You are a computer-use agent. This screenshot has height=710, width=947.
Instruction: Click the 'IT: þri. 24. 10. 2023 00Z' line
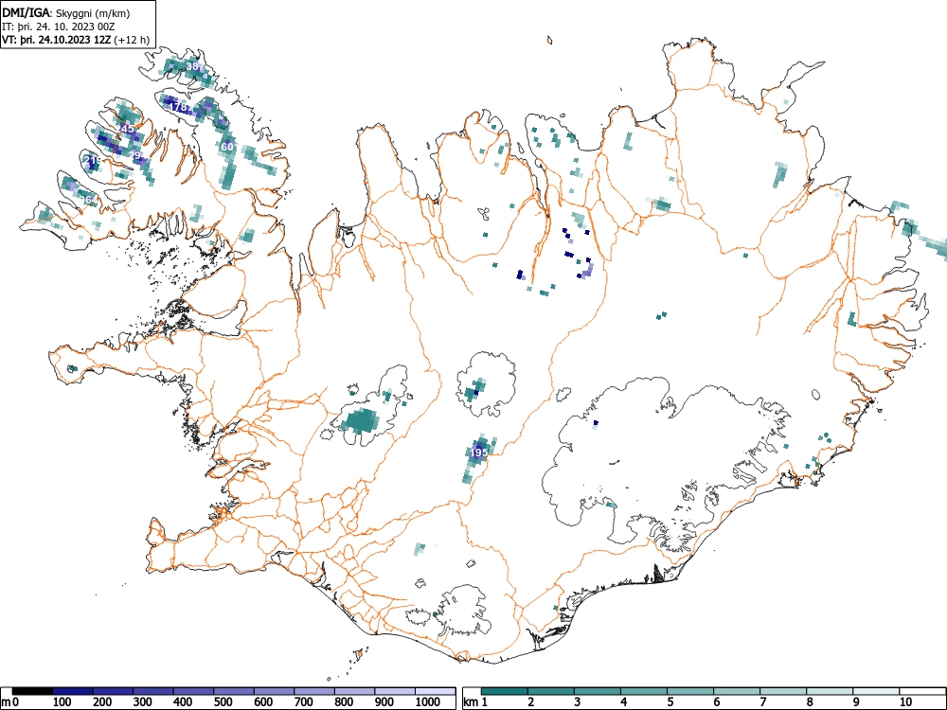click(x=59, y=27)
